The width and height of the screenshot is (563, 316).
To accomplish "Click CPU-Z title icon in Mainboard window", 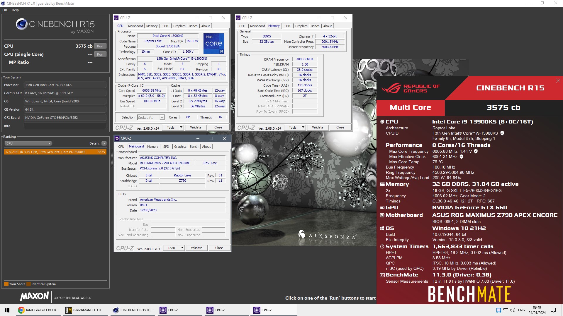I will [117, 138].
